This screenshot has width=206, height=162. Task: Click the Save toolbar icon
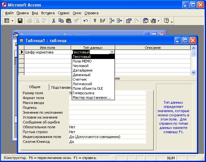point(20,21)
